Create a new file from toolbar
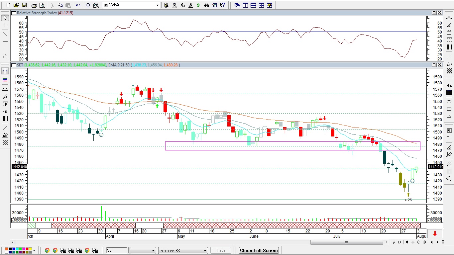 (x=8, y=5)
